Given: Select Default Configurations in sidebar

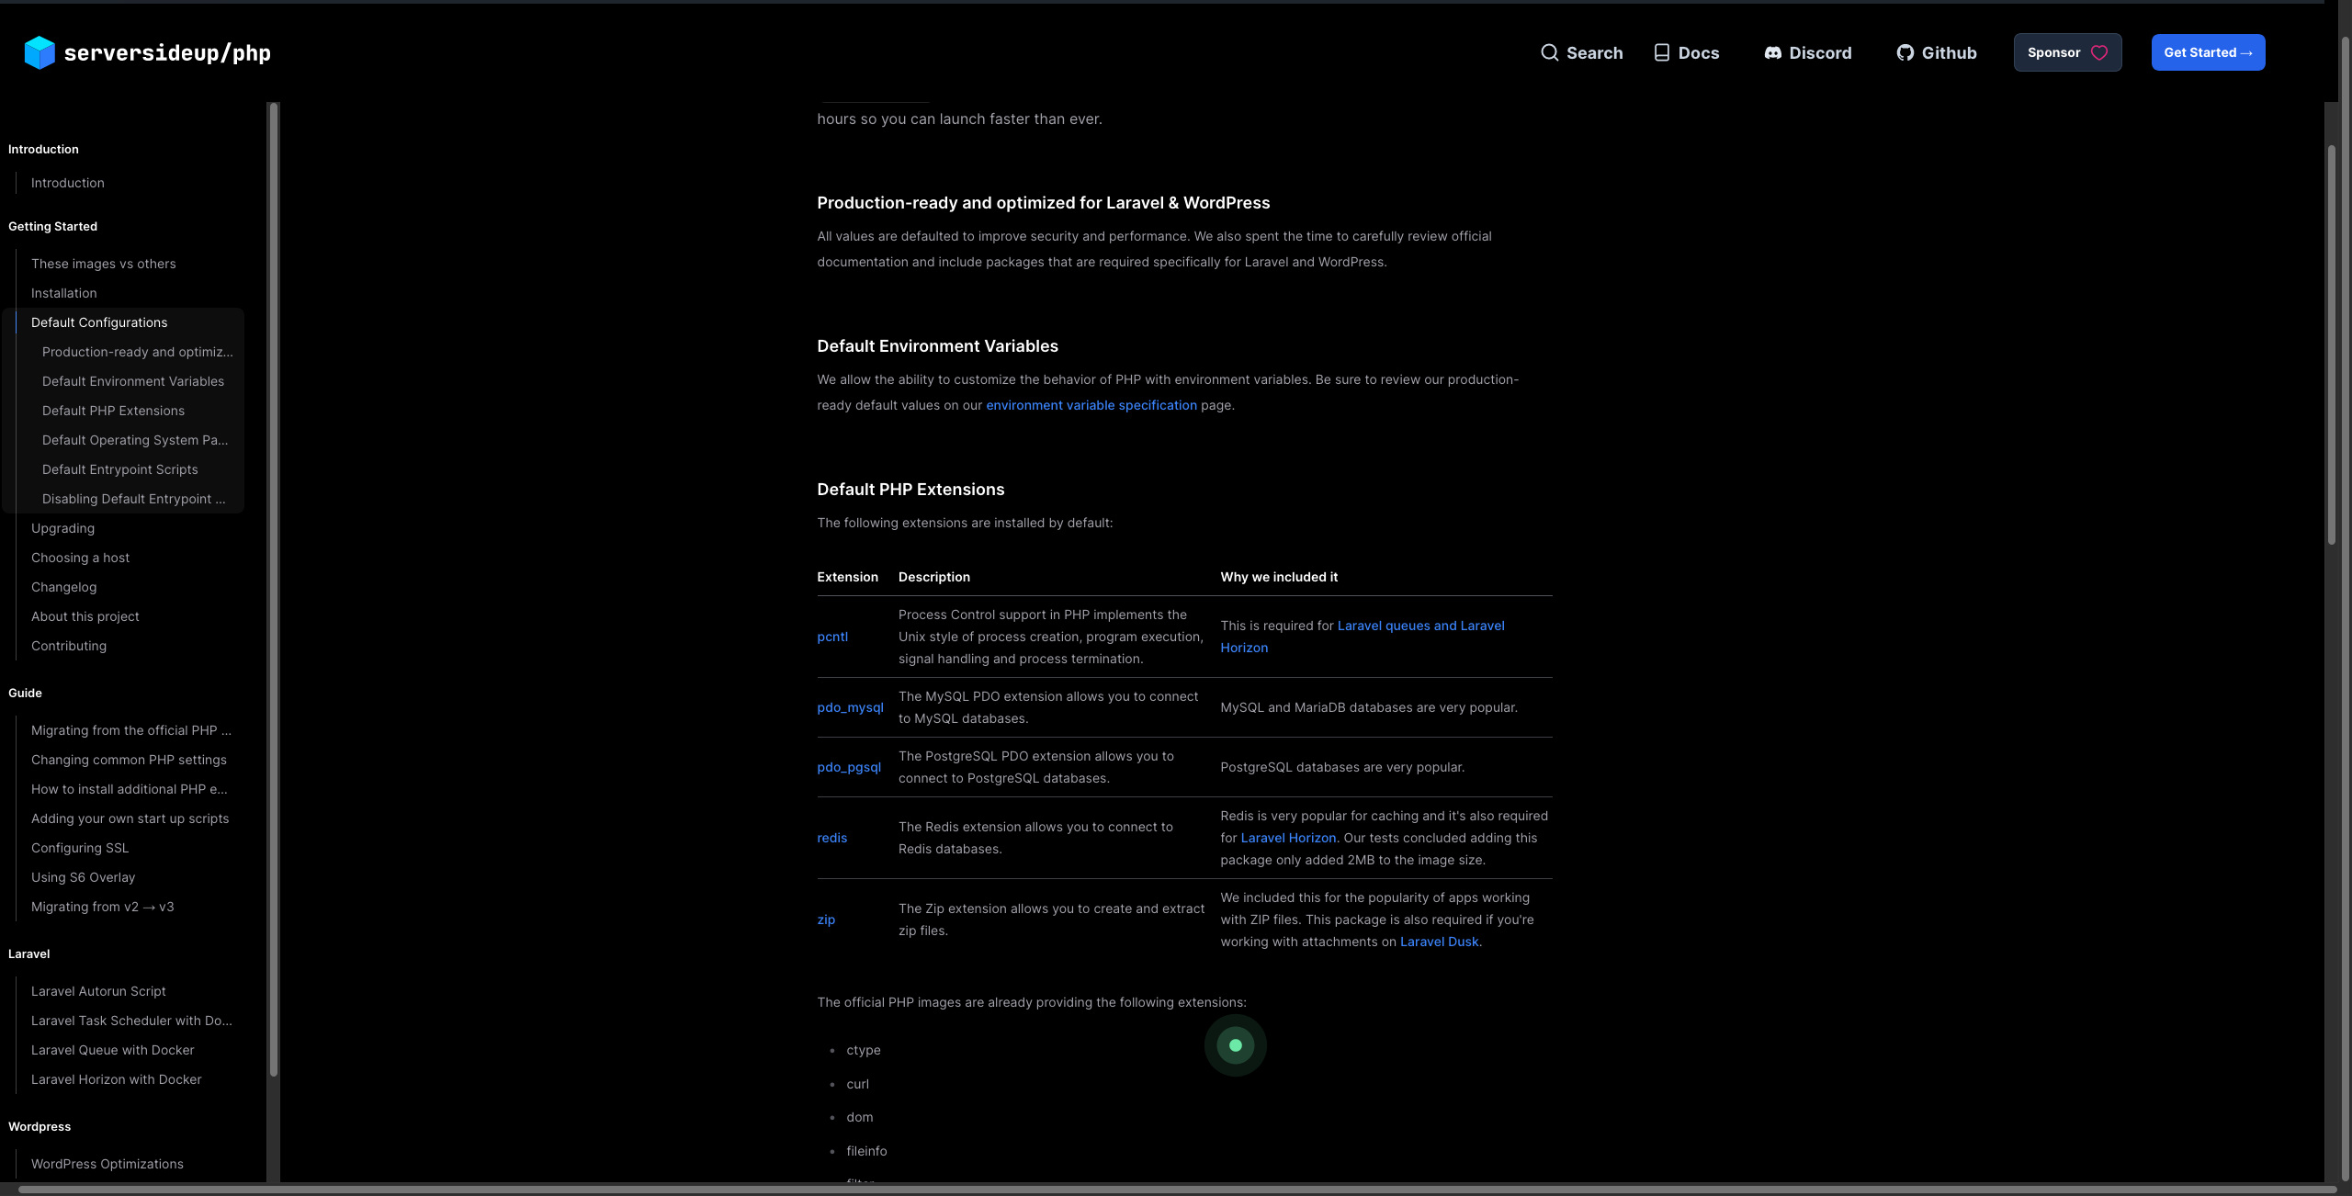Looking at the screenshot, I should (99, 322).
